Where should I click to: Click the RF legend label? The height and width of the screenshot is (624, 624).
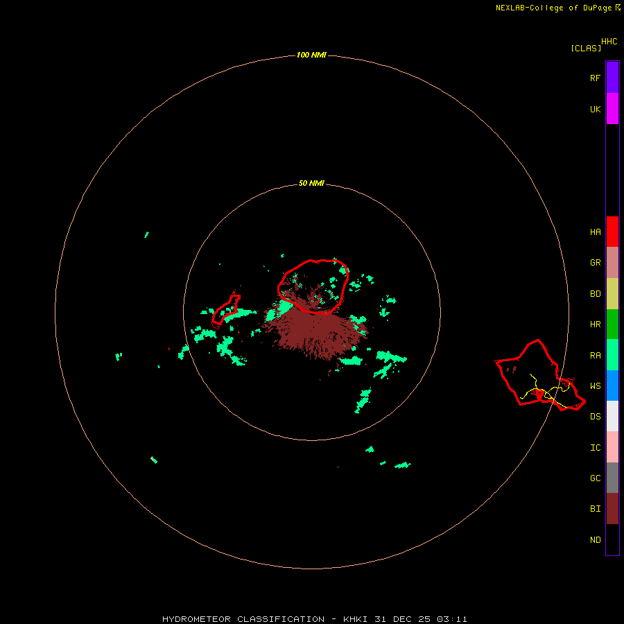point(596,78)
